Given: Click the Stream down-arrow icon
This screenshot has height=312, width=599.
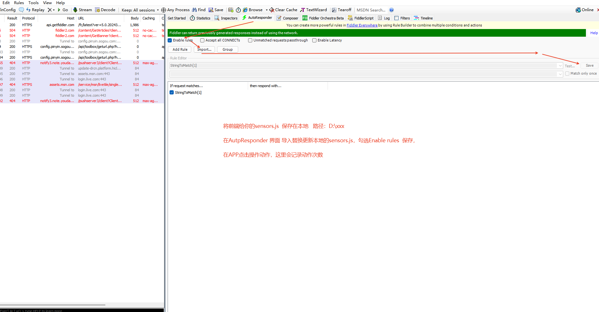Looking at the screenshot, I should [x=75, y=10].
